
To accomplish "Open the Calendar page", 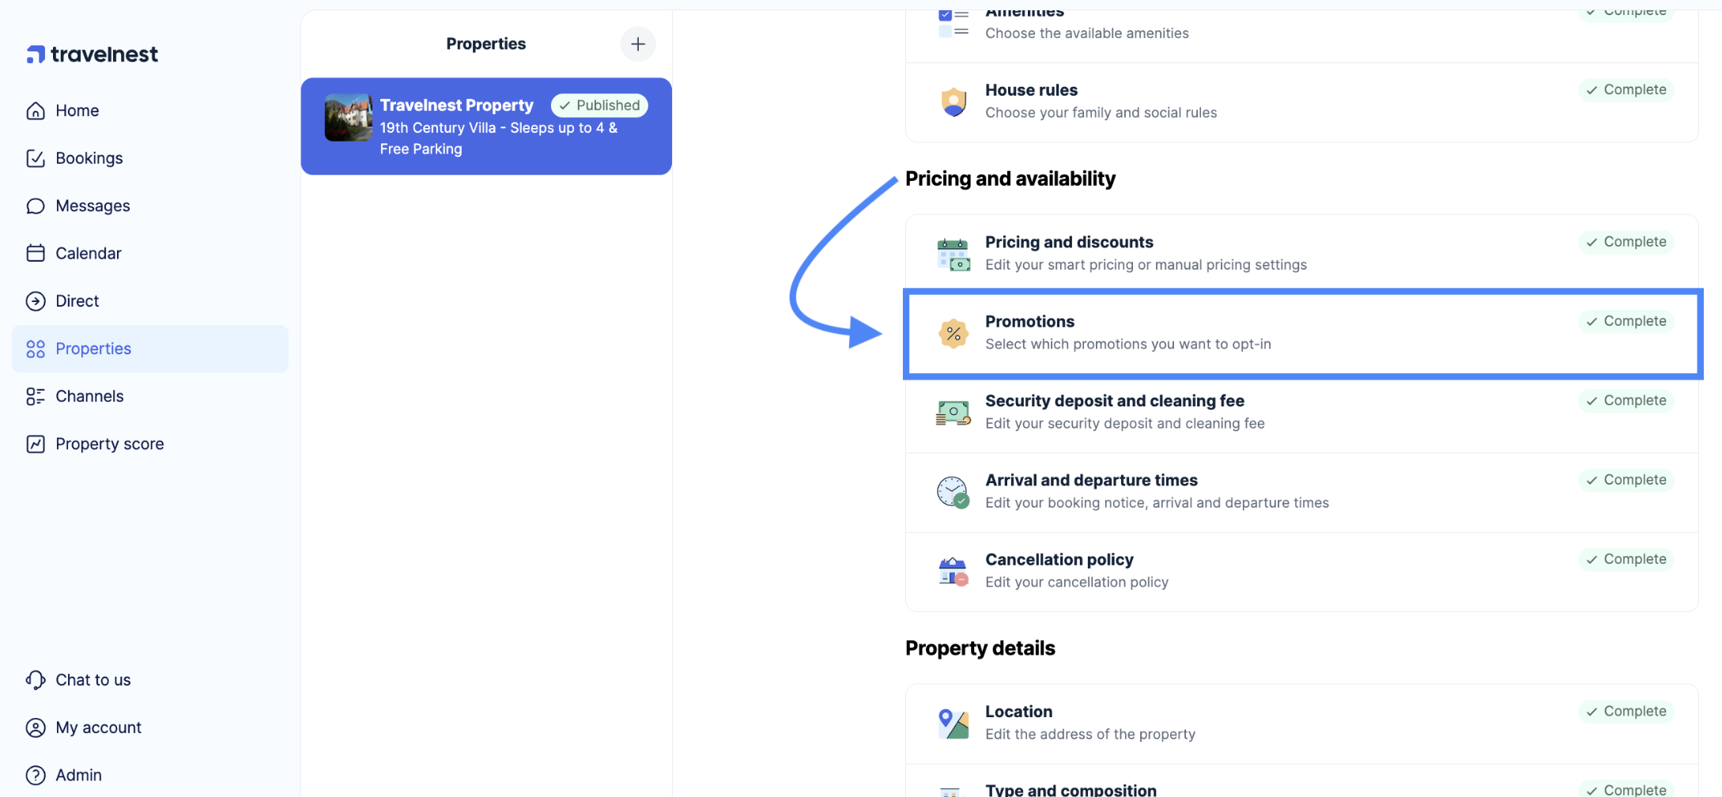I will tap(88, 253).
